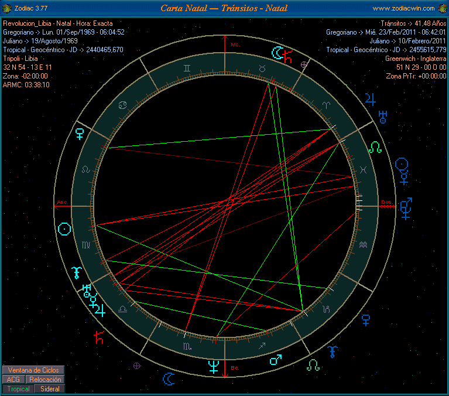Select the blue transit Jupiter glyph
449x396 pixels.
tap(370, 100)
